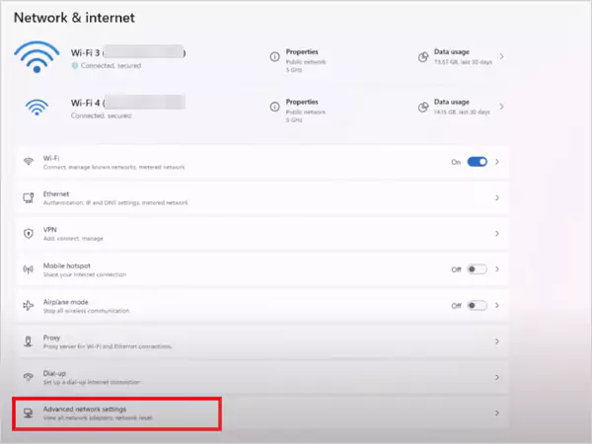The height and width of the screenshot is (444, 592).
Task: Click the Wi-Fi 3 network name
Action: (128, 52)
